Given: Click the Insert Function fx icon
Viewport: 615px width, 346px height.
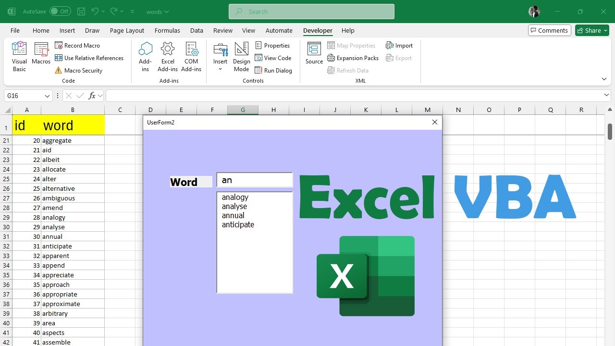Looking at the screenshot, I should tap(92, 96).
